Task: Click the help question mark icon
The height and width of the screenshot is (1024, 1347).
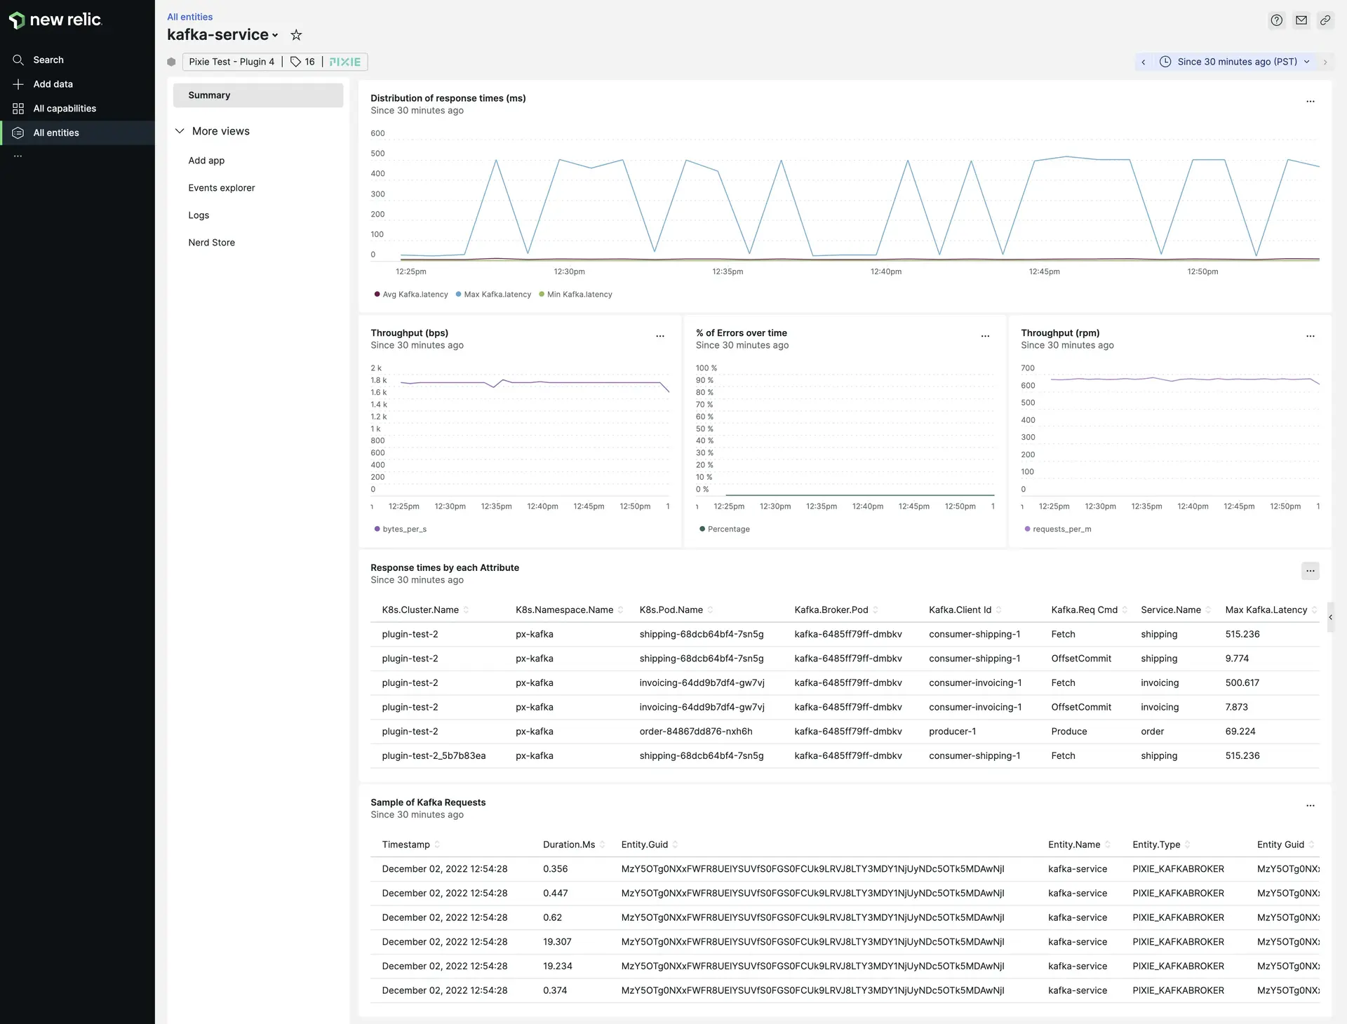Action: pyautogui.click(x=1276, y=20)
